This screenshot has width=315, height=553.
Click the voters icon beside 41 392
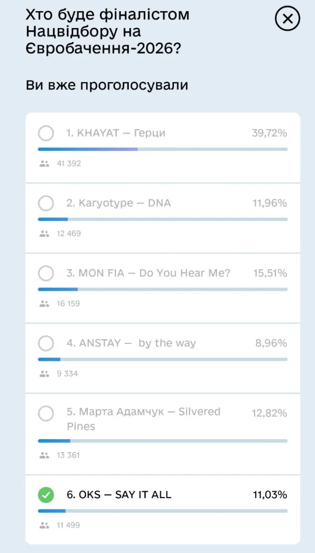click(44, 164)
